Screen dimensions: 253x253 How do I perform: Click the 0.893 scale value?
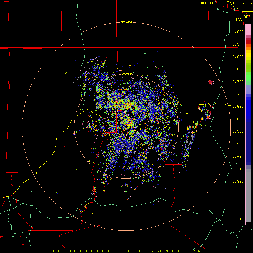(238, 57)
